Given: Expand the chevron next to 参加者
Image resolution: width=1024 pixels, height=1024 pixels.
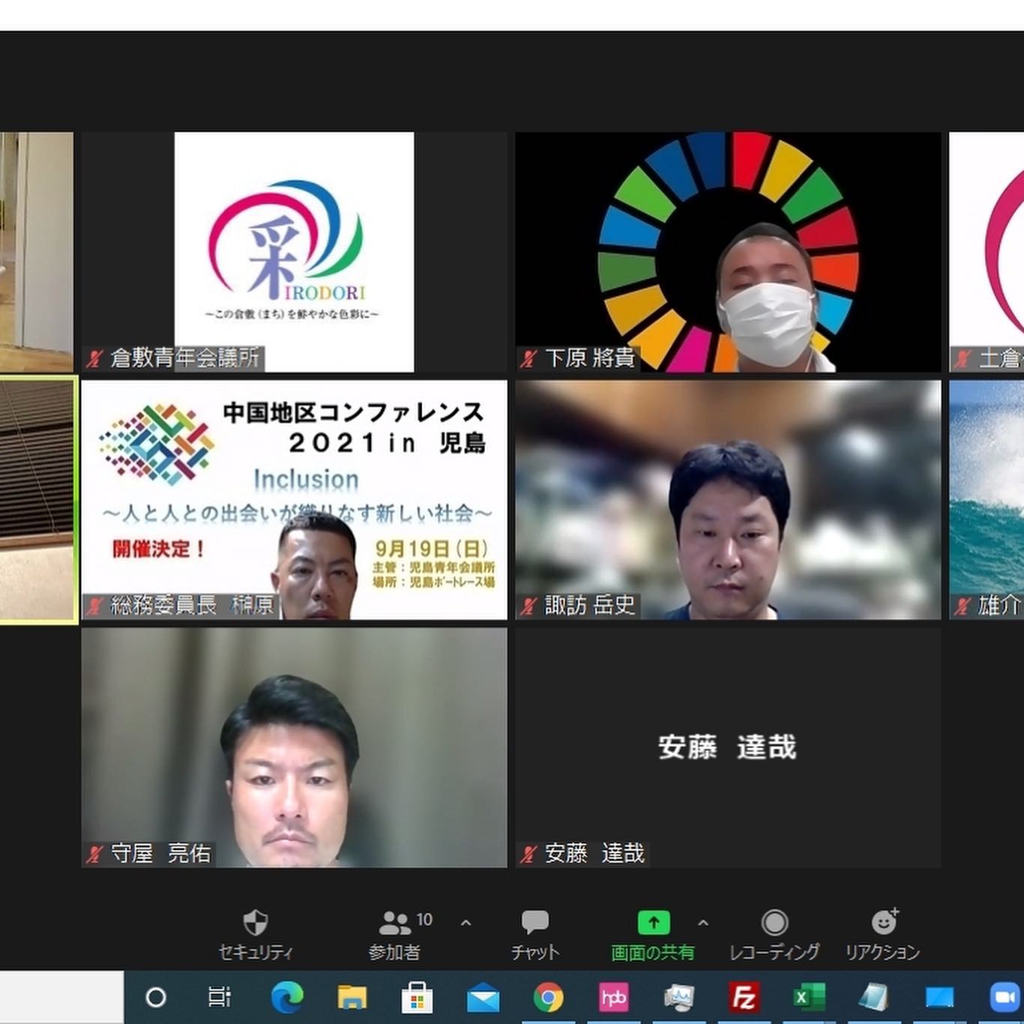Looking at the screenshot, I should pyautogui.click(x=466, y=923).
